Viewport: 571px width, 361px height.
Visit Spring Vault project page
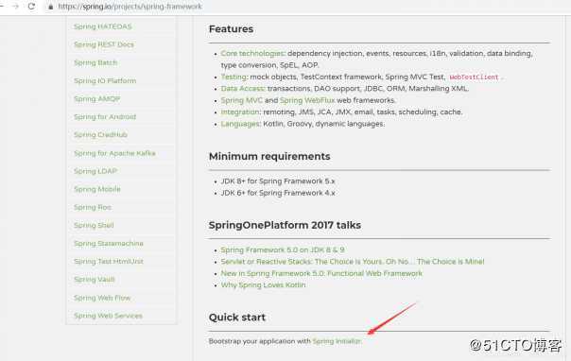(95, 280)
